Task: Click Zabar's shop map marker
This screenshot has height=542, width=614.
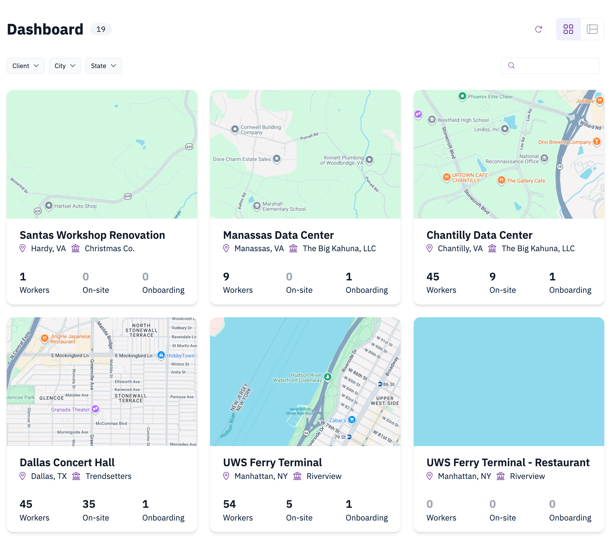Action: point(352,420)
